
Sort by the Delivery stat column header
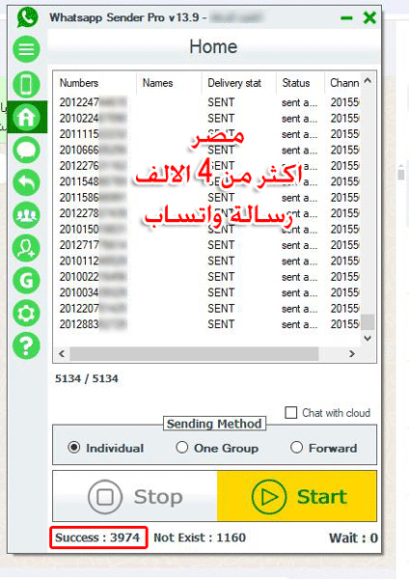(234, 83)
